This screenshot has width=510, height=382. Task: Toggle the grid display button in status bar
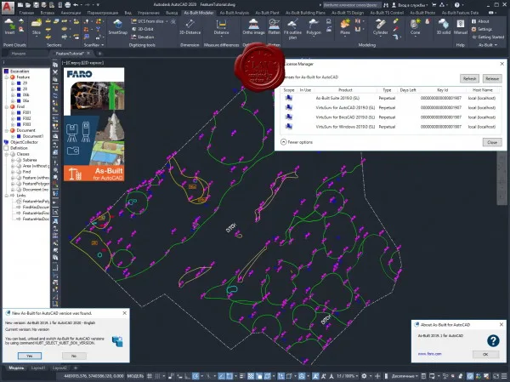pos(150,376)
